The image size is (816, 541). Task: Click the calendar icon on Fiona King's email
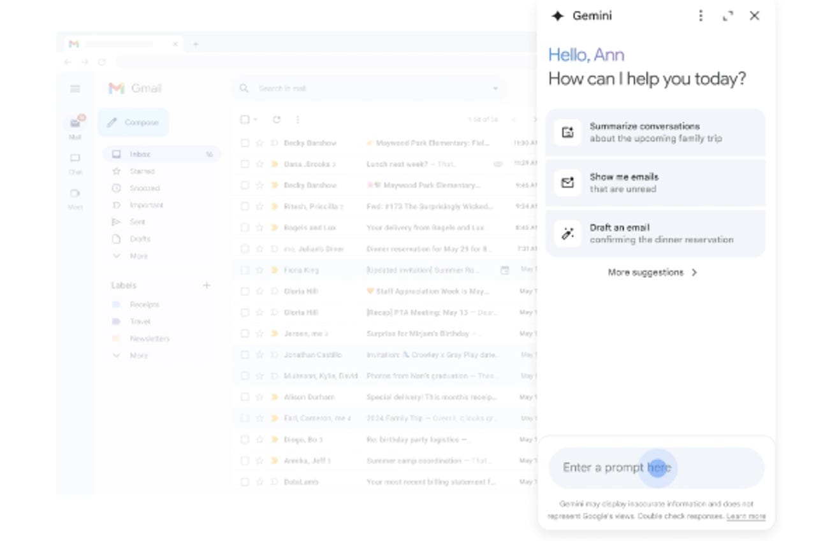[x=505, y=270]
